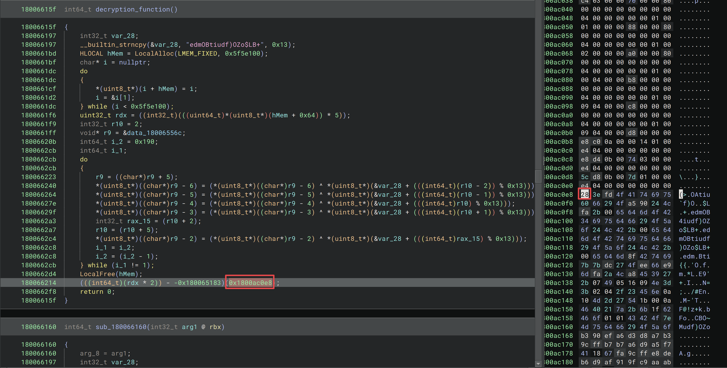The width and height of the screenshot is (727, 368).
Task: Click the ASCII text ")OZo$LB+" in hex pane
Action: 694,247
